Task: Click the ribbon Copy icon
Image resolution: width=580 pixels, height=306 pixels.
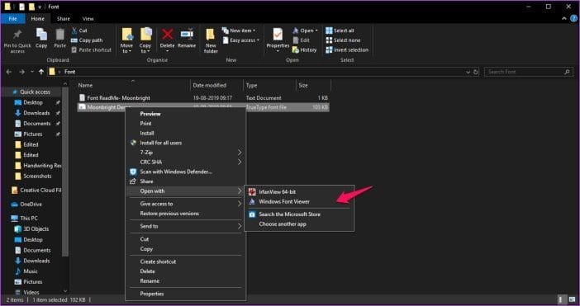Action: click(x=41, y=35)
